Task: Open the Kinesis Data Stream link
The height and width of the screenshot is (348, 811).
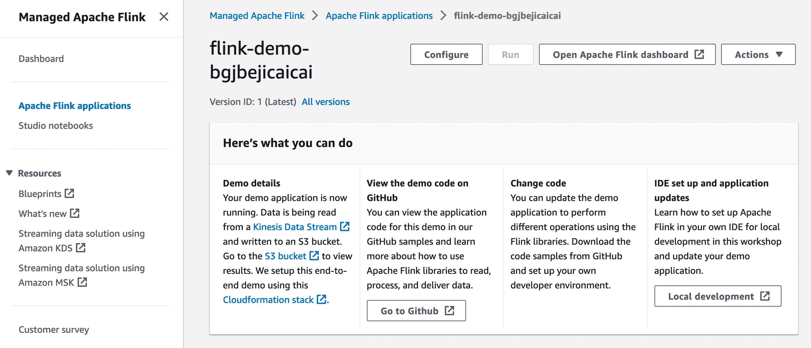Action: tap(295, 227)
